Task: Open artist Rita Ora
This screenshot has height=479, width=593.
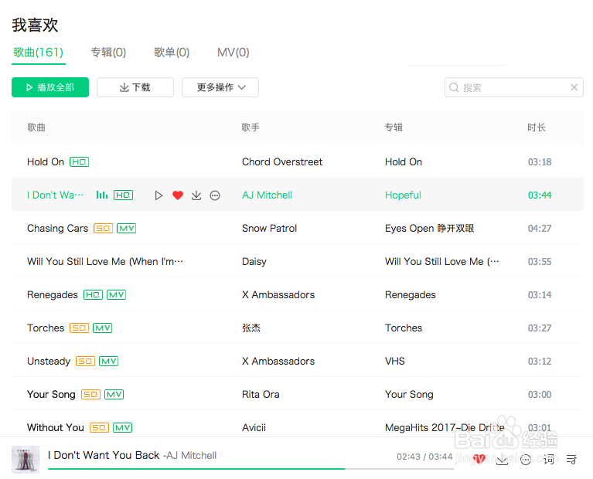Action: coord(261,394)
